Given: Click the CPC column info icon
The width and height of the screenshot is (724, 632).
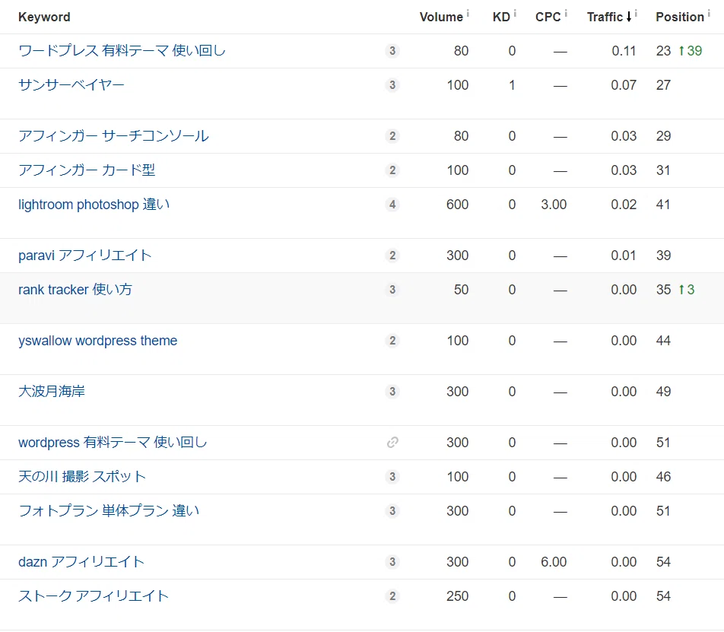Looking at the screenshot, I should 566,13.
